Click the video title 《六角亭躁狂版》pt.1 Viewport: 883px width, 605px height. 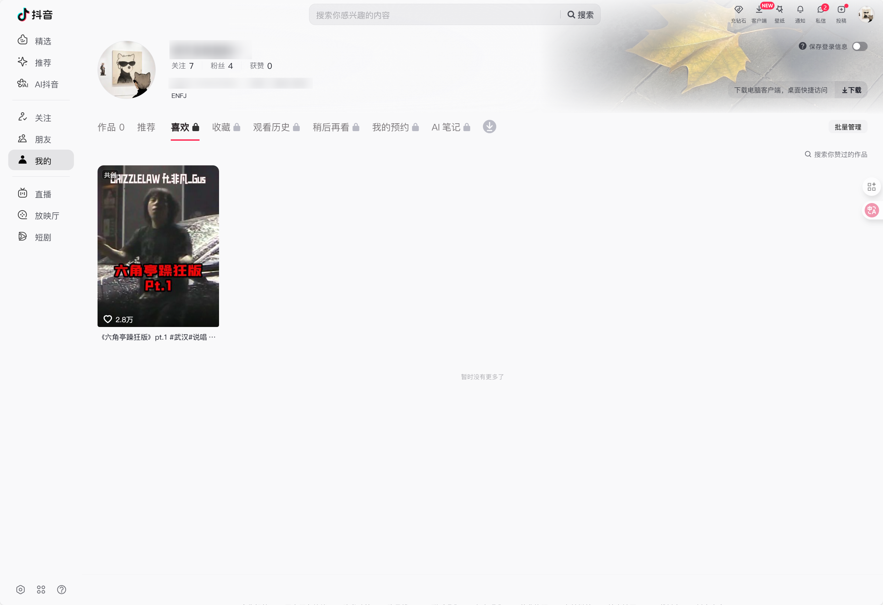pos(158,337)
